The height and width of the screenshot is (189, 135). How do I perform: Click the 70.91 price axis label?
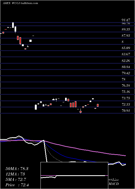click(126, 110)
